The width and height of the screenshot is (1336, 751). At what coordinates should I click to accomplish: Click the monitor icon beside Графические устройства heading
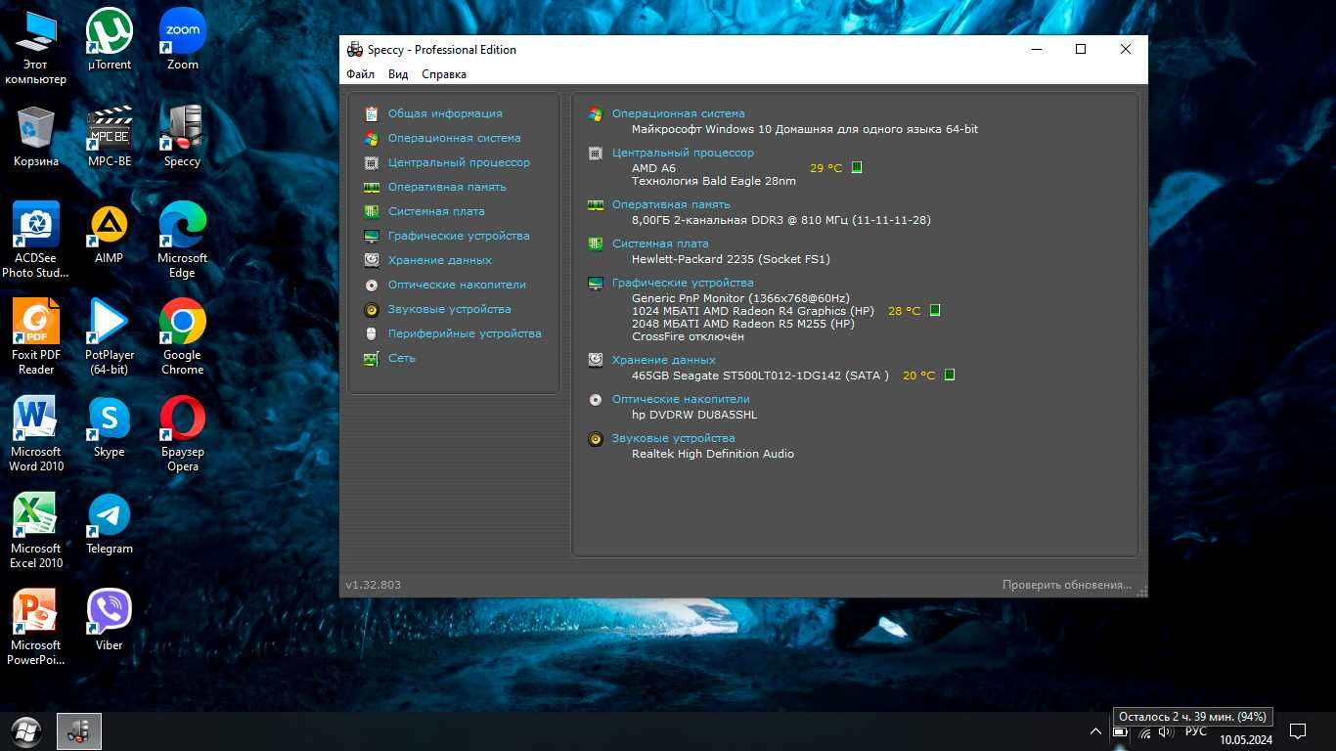(595, 283)
